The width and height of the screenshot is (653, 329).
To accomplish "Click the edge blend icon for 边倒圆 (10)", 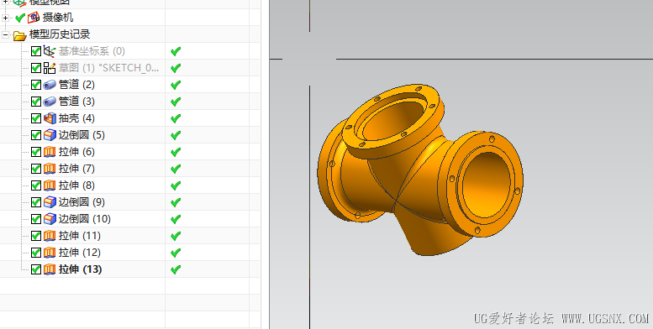I will pyautogui.click(x=50, y=219).
